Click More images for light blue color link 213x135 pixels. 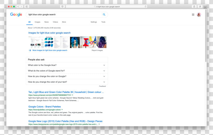point(50,50)
